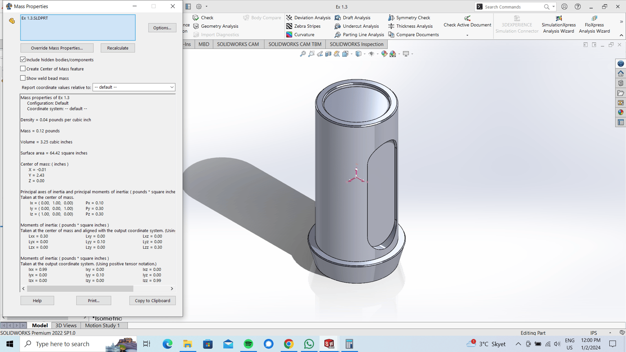This screenshot has height=352, width=626.
Task: Toggle Curvature display
Action: click(300, 35)
